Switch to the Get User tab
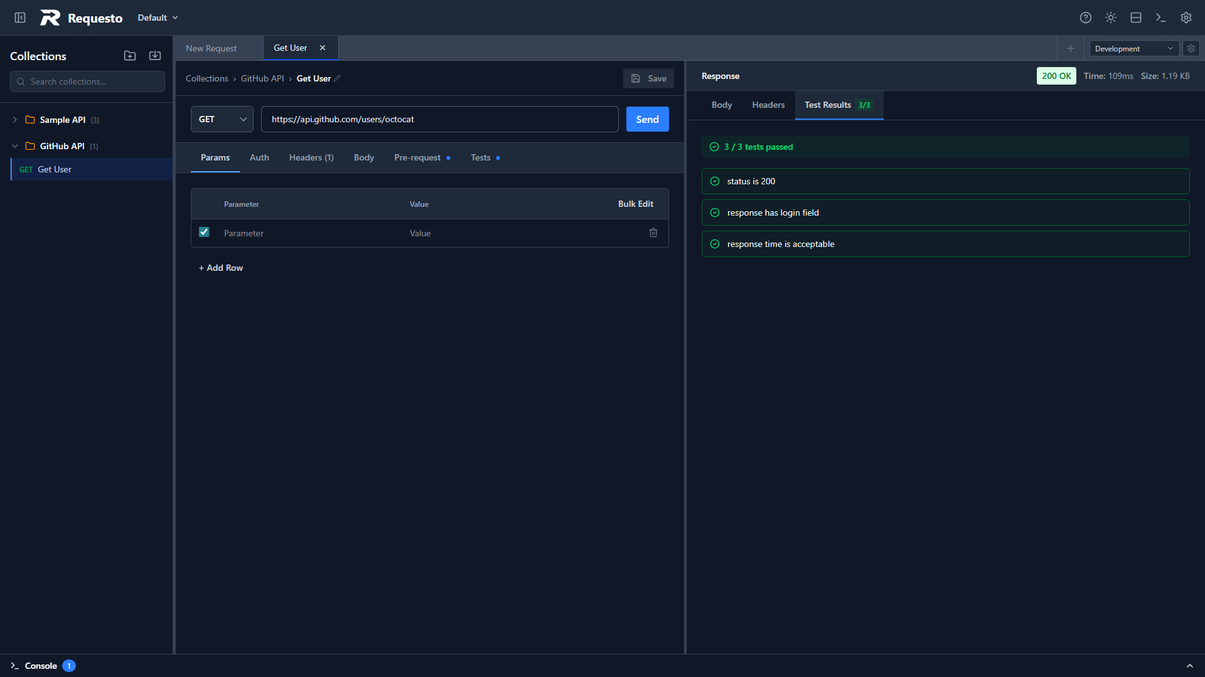1205x677 pixels. click(x=291, y=48)
